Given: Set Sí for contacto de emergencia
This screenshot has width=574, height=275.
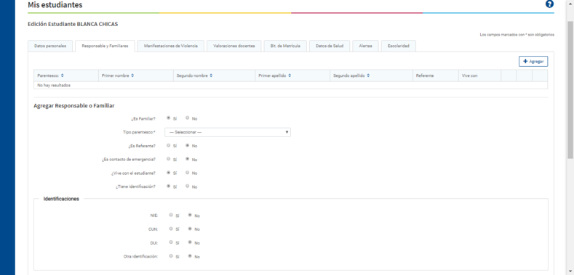Looking at the screenshot, I should pyautogui.click(x=168, y=159).
